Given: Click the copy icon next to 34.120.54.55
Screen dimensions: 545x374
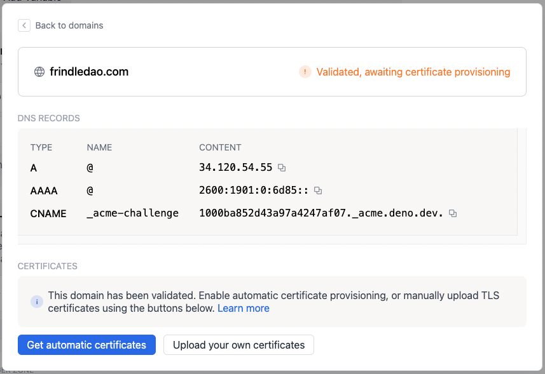Looking at the screenshot, I should pos(282,168).
